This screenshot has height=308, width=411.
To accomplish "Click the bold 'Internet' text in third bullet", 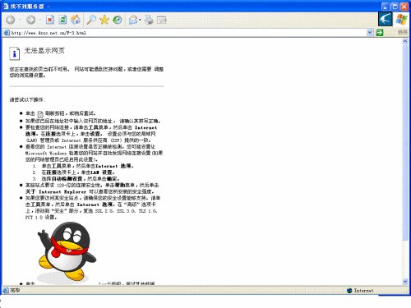I will [145, 127].
